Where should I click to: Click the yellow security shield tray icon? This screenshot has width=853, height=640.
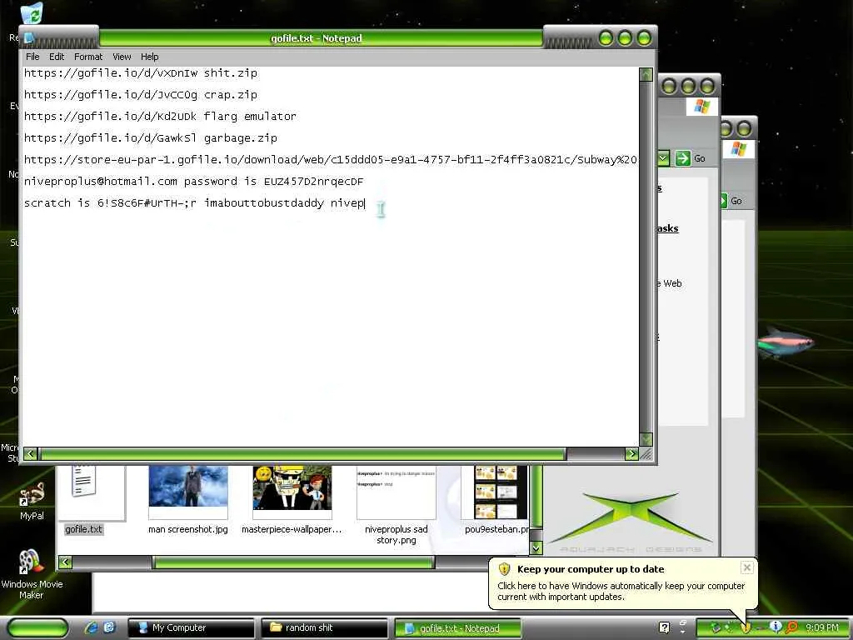746,627
